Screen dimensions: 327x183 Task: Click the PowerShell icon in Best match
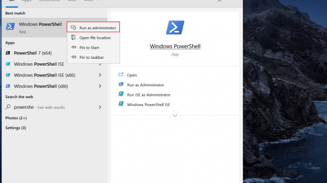[x=10, y=27]
